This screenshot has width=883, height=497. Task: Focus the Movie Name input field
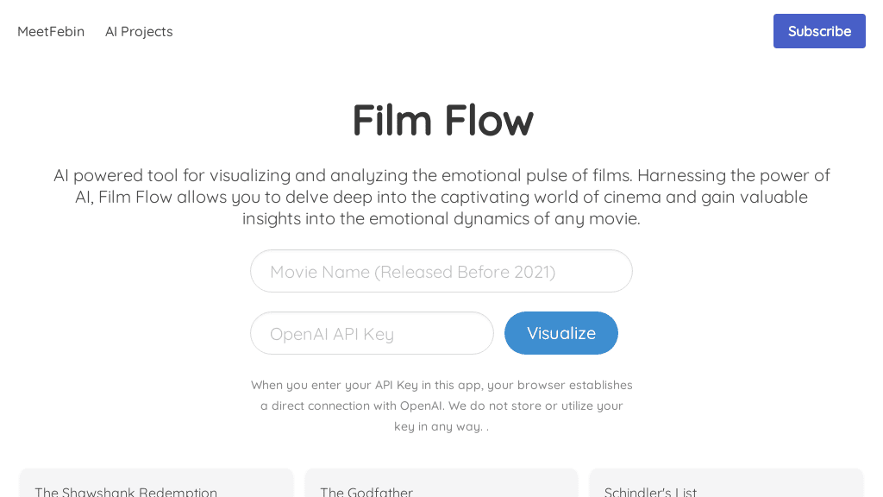tap(441, 272)
